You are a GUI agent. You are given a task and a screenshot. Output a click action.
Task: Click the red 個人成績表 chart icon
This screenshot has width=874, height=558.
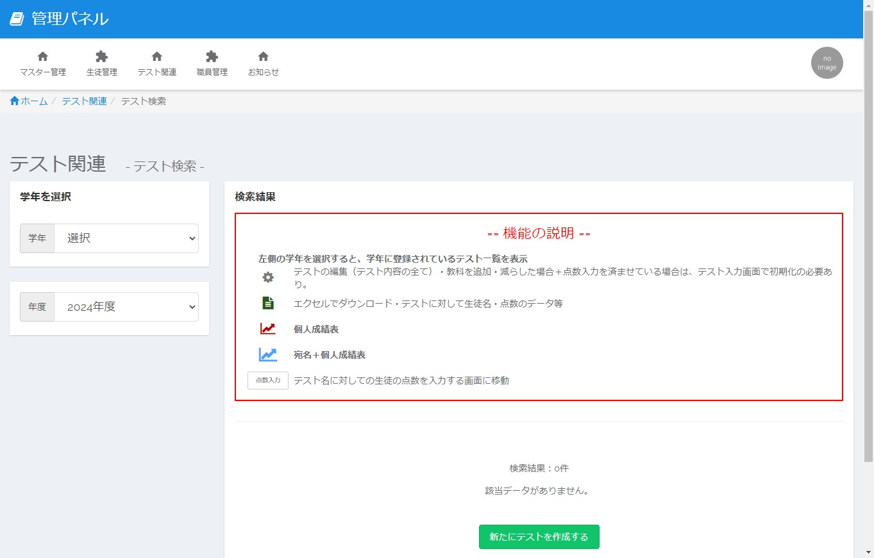[x=268, y=329]
